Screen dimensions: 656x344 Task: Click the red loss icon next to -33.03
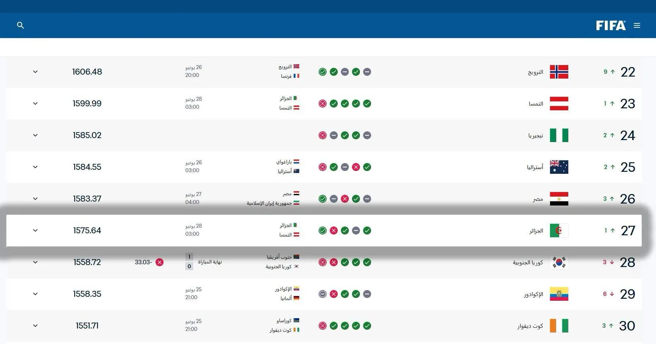(160, 262)
